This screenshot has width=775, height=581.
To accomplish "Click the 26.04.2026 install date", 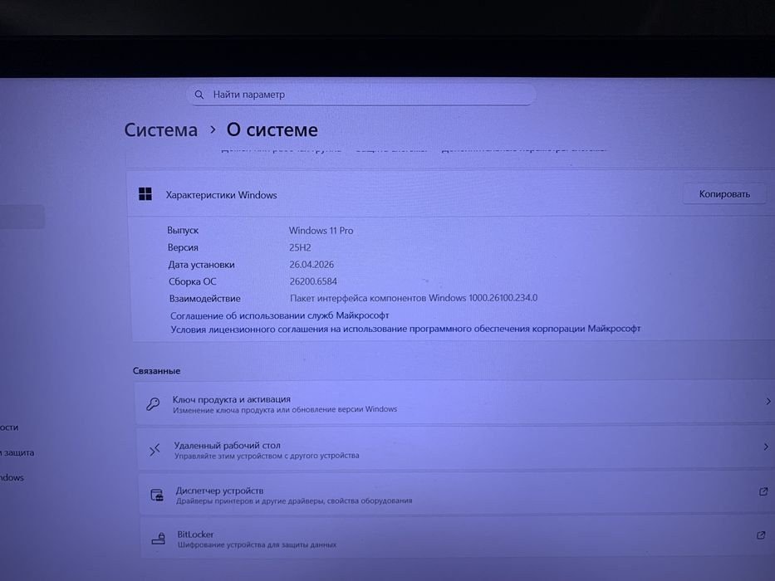I will point(311,264).
